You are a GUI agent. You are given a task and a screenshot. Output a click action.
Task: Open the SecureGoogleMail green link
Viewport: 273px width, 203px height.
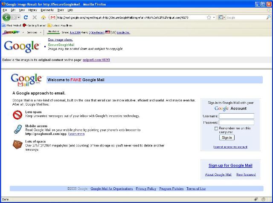pos(61,45)
